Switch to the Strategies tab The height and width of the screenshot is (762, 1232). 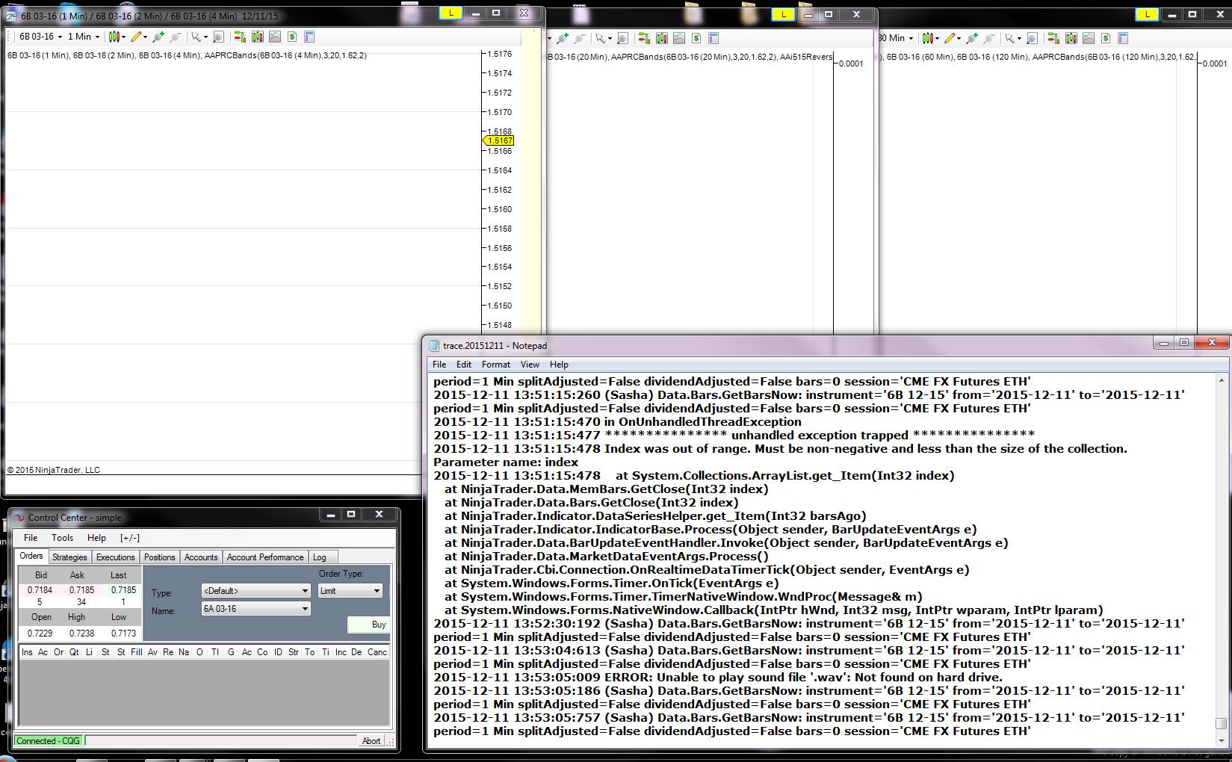coord(69,557)
